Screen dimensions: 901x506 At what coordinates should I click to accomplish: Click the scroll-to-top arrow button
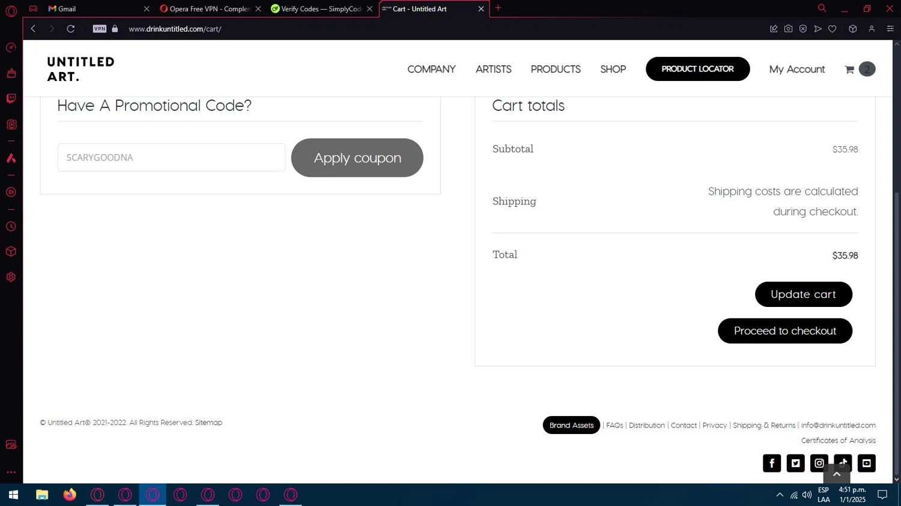pyautogui.click(x=837, y=474)
